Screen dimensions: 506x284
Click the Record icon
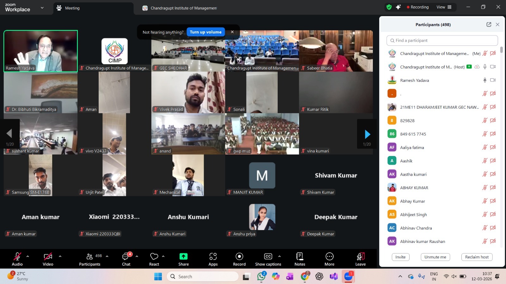point(239,257)
